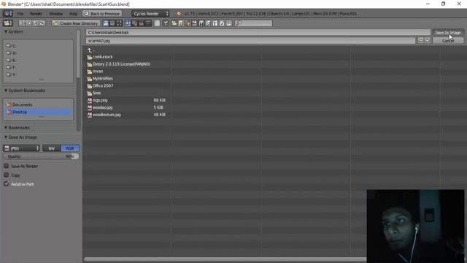Open JPEG file format dropdown
467x263 pixels.
[21, 148]
